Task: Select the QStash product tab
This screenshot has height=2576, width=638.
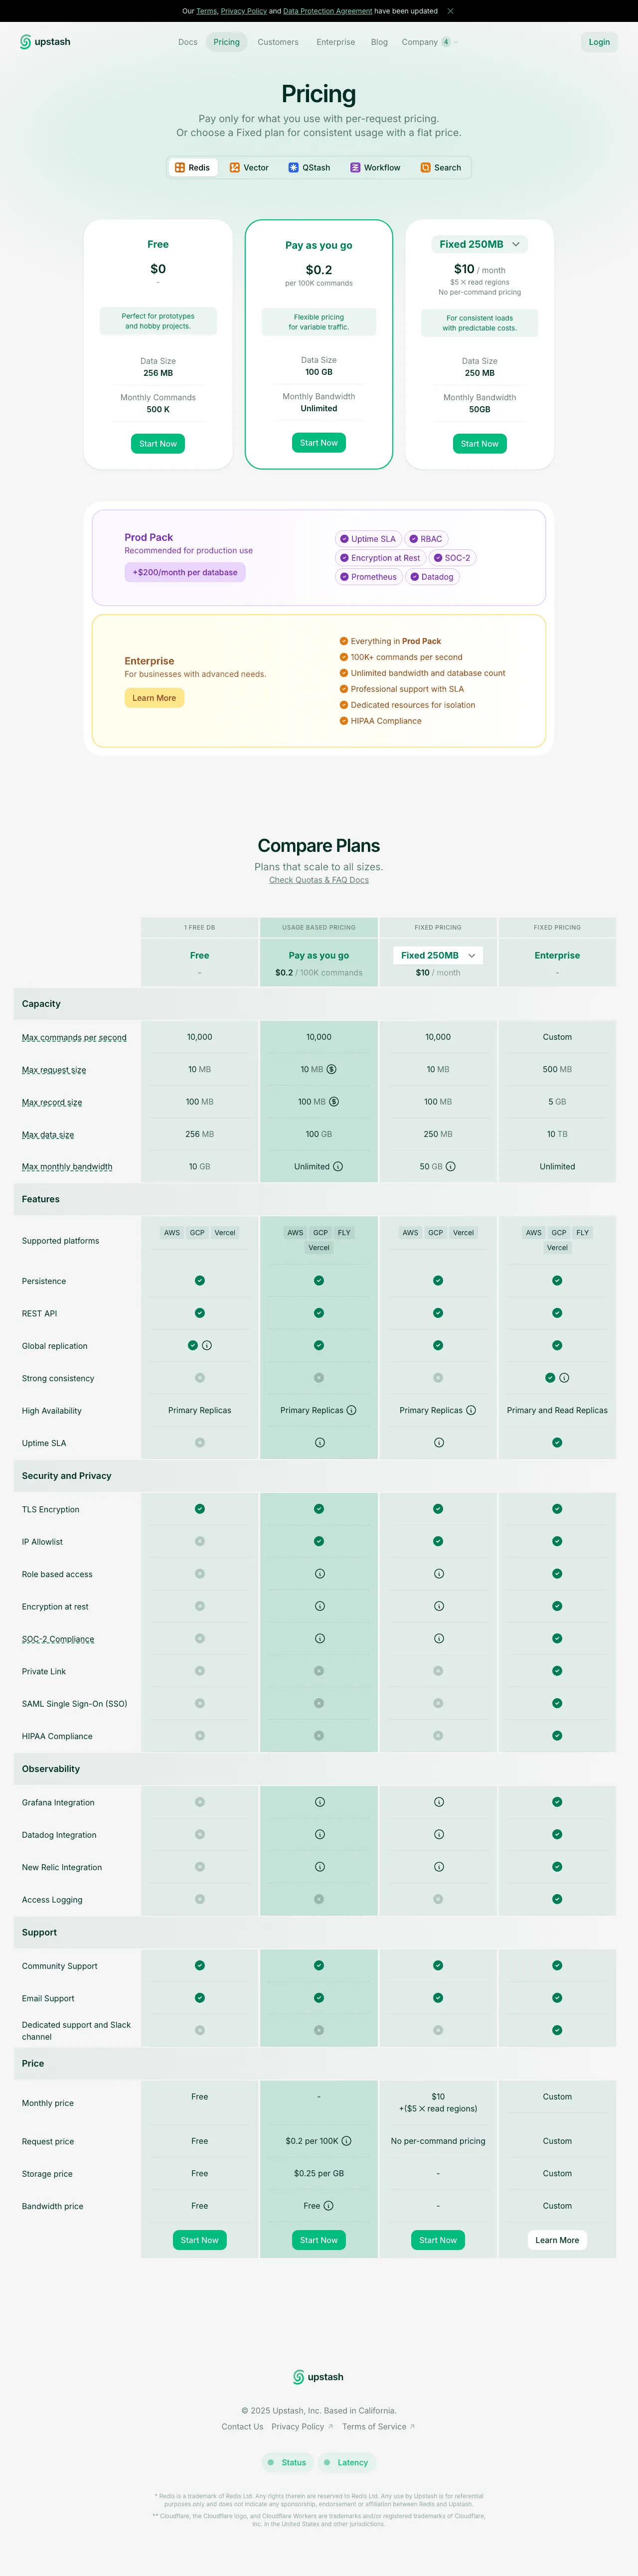Action: click(309, 168)
